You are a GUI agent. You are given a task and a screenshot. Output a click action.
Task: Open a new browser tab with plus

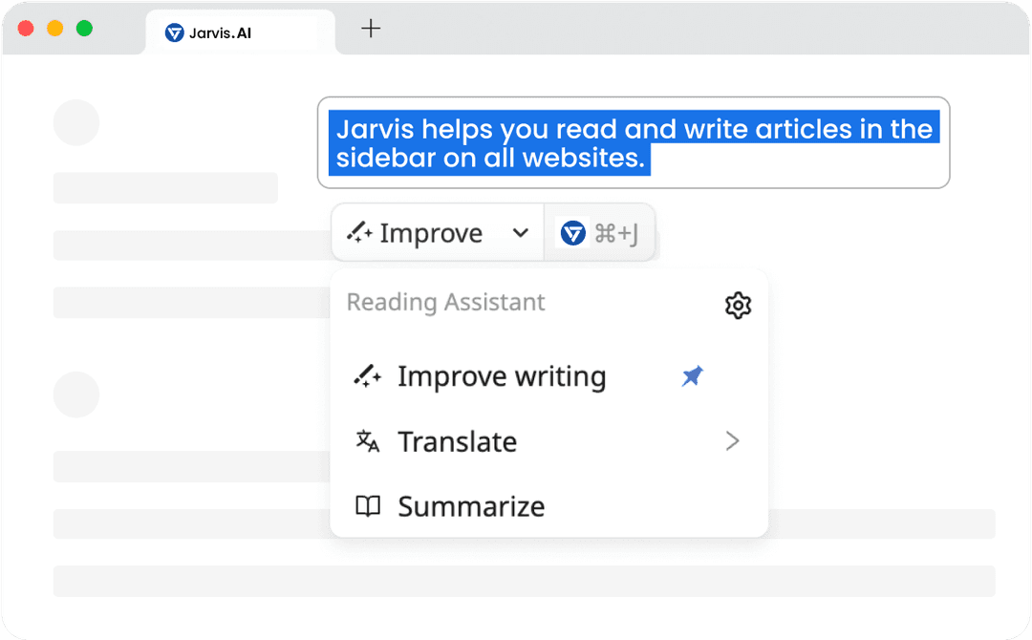coord(371,29)
